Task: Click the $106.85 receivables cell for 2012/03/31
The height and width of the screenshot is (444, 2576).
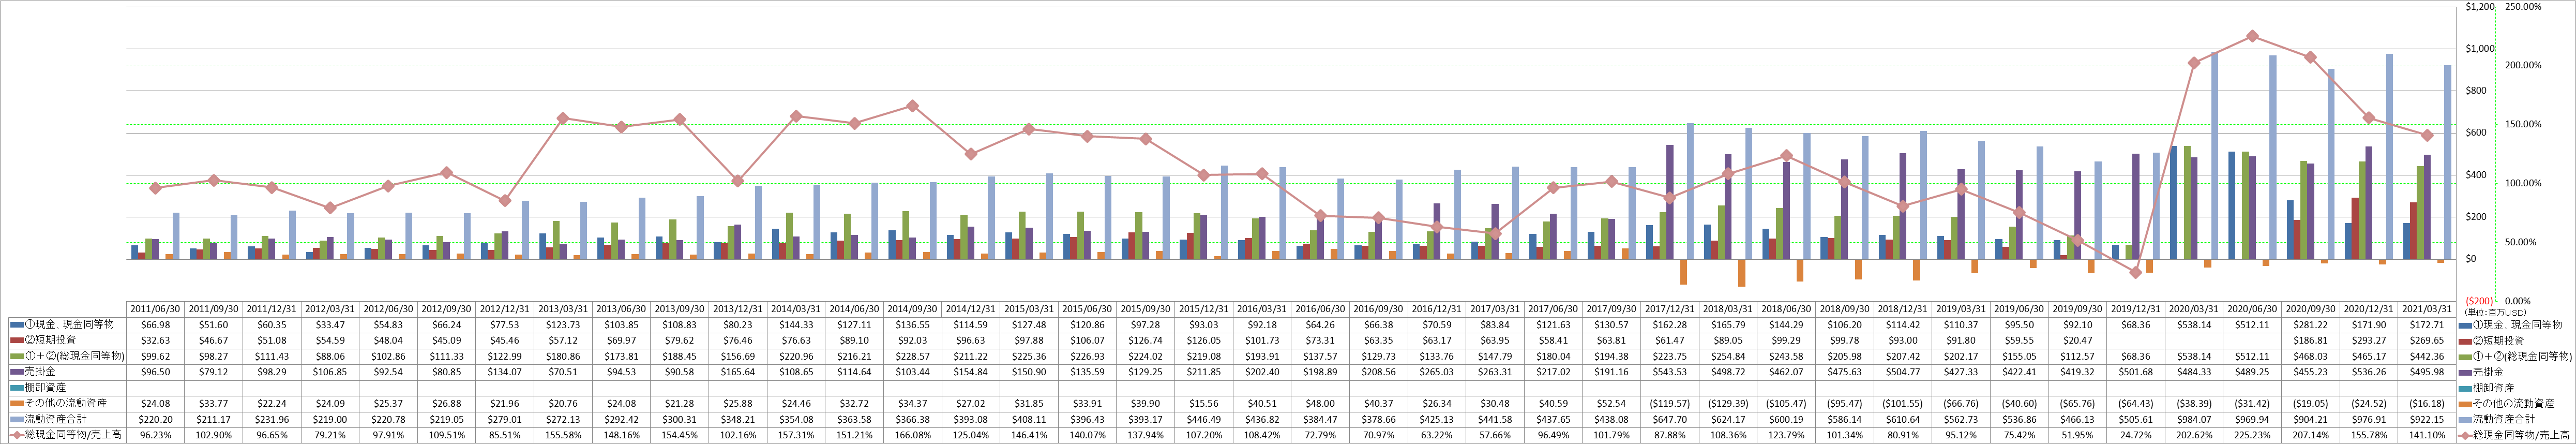Action: [x=329, y=371]
